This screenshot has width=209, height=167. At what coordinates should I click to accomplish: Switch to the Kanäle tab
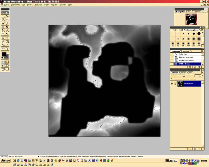183,73
